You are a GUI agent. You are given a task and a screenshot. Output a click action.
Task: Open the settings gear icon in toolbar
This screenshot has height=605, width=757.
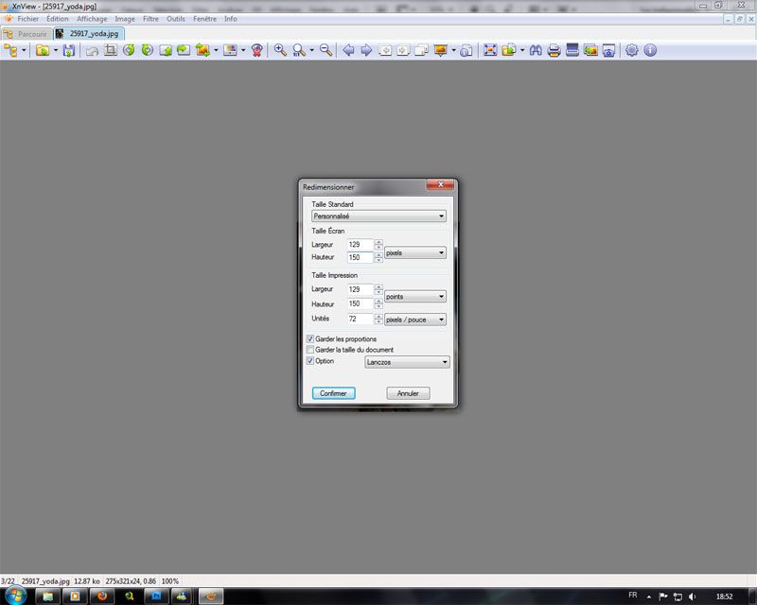[631, 50]
